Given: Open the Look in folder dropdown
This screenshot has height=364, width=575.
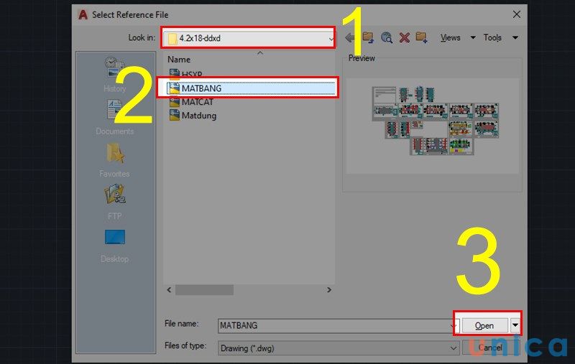Looking at the screenshot, I should click(249, 38).
